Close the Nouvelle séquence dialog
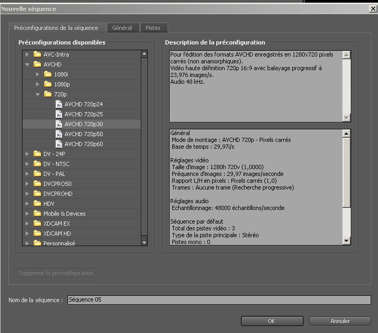This screenshot has width=378, height=333. coord(373,9)
